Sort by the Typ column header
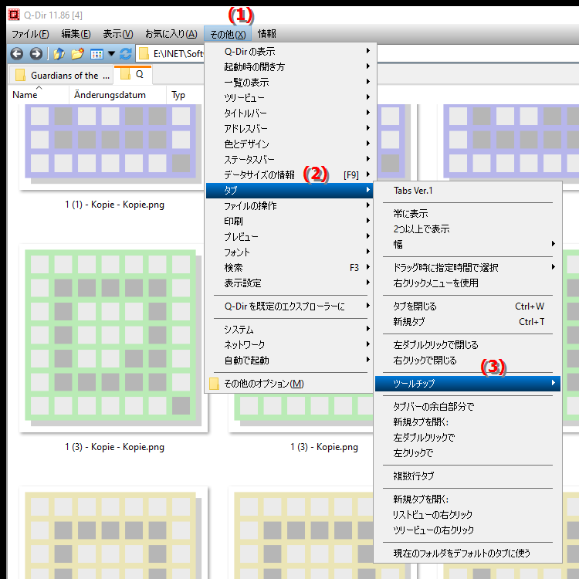The width and height of the screenshot is (579, 579). [185, 95]
